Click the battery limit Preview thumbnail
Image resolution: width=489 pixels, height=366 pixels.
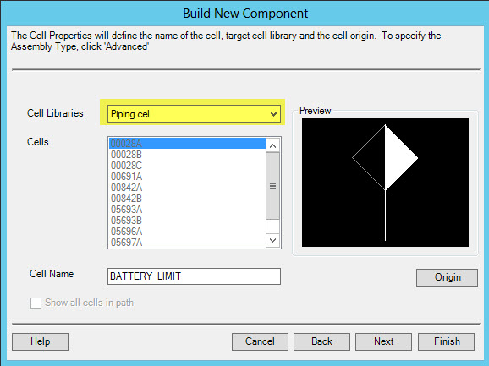click(385, 183)
